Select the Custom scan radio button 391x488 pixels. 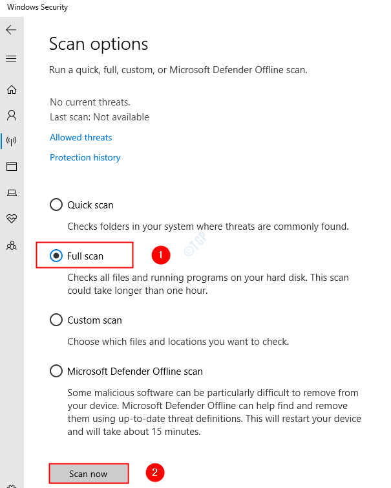(56, 320)
